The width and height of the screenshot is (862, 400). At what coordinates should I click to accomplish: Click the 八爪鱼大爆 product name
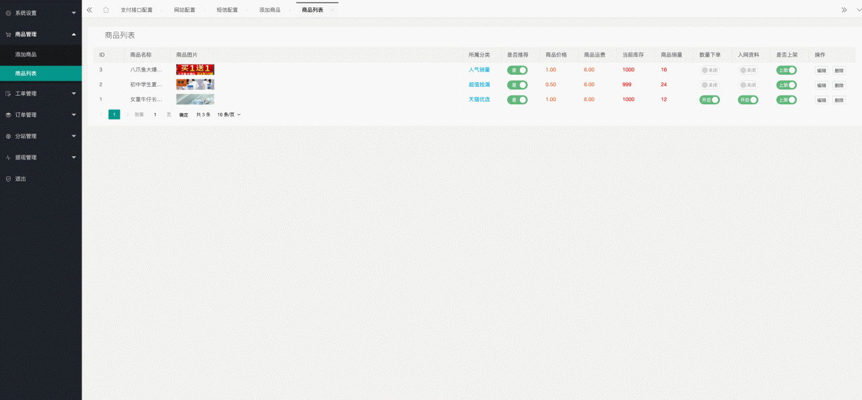(146, 70)
